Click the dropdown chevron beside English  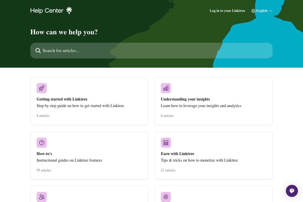pos(271,11)
